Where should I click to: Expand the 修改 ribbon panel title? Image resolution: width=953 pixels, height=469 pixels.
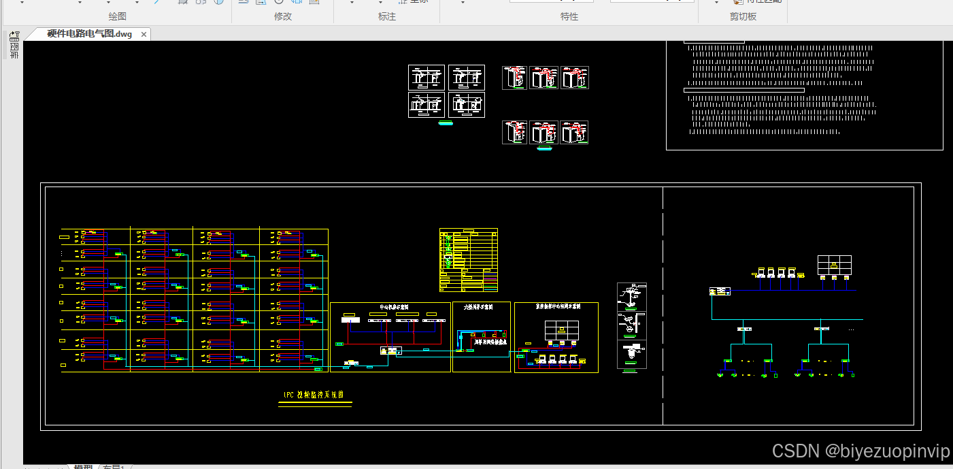[283, 16]
